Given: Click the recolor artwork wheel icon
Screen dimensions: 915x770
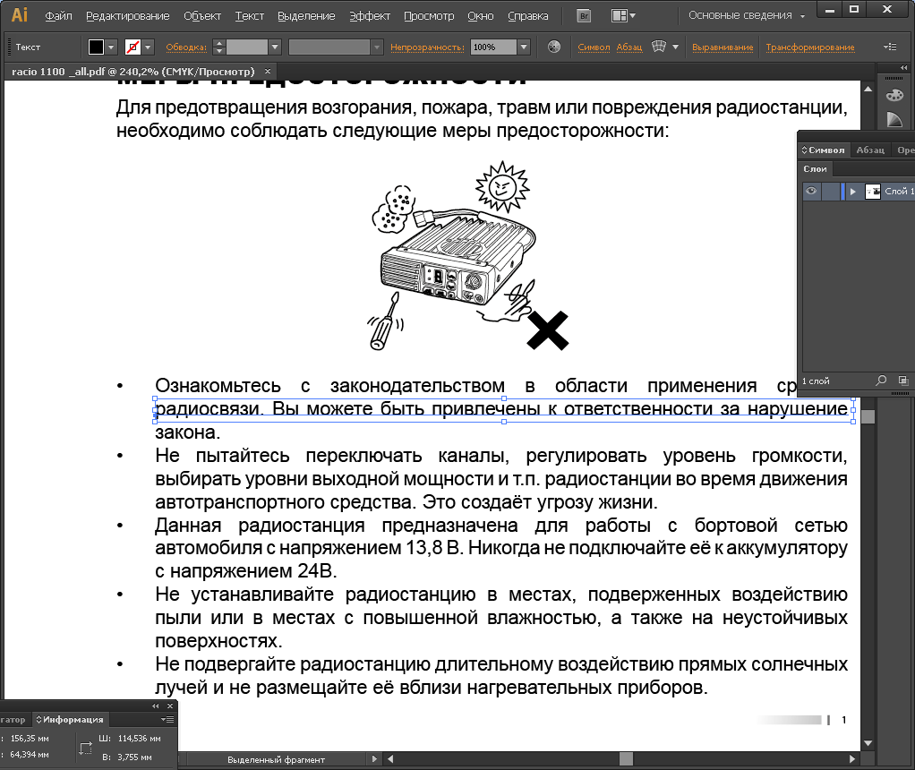Looking at the screenshot, I should click(x=553, y=47).
